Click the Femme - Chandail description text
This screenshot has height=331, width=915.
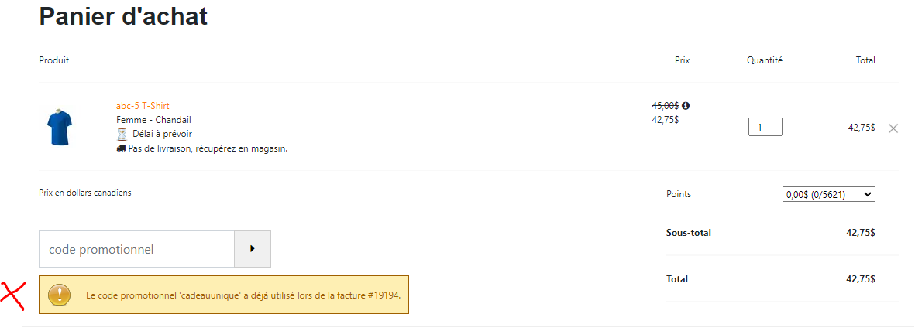pos(153,120)
